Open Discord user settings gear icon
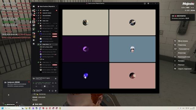196x110 pixels. (56, 91)
